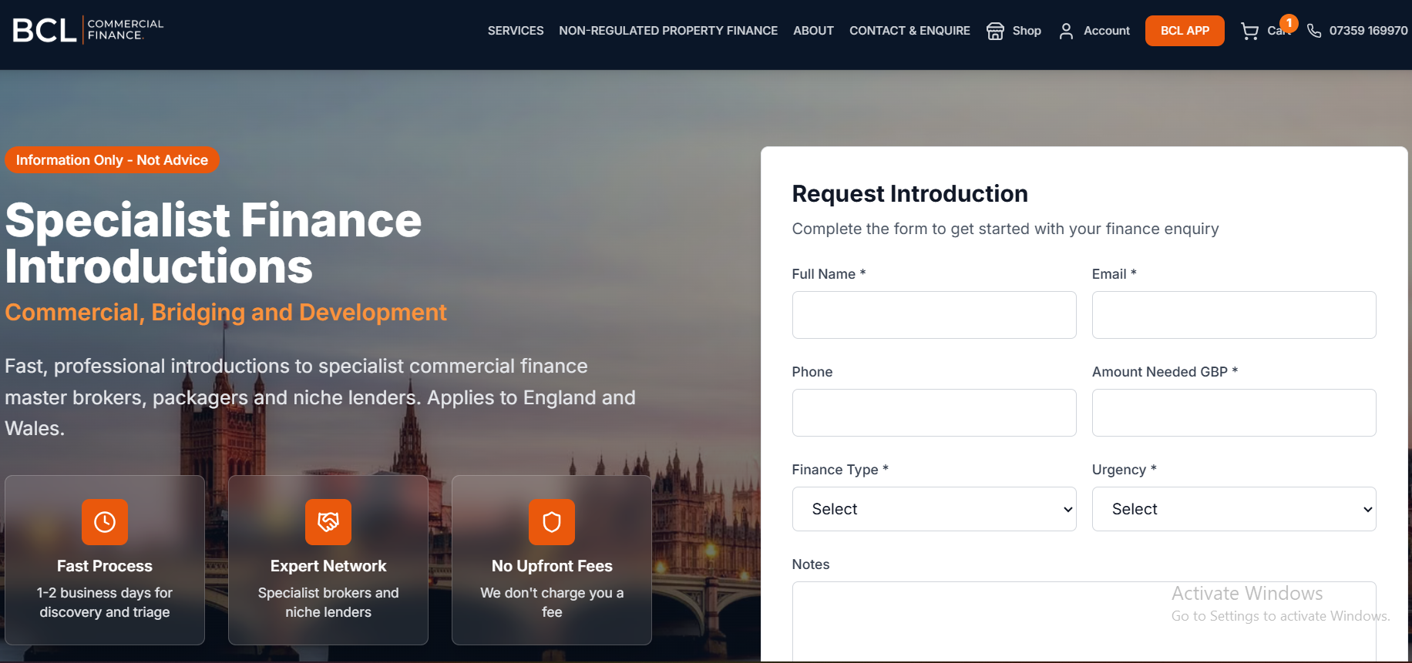The width and height of the screenshot is (1412, 663).
Task: Select the Expert Network card heading
Action: [x=328, y=566]
